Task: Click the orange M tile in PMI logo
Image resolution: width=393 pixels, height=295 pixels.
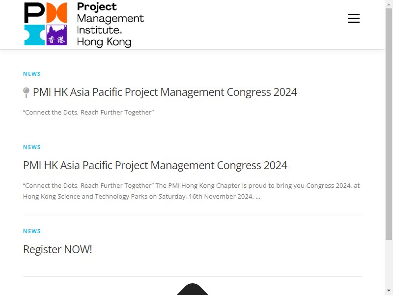Action: [56, 13]
